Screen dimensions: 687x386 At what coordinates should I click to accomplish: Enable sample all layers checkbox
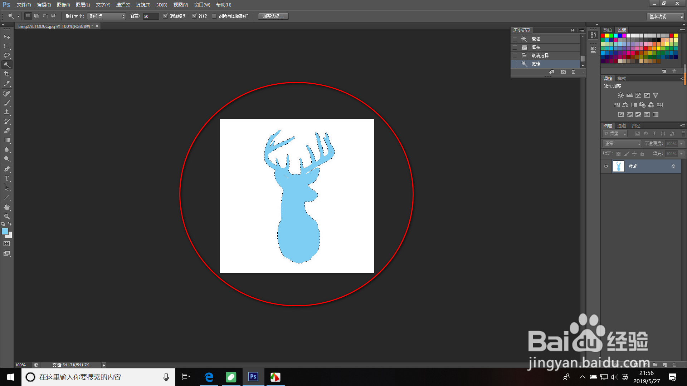click(x=214, y=16)
